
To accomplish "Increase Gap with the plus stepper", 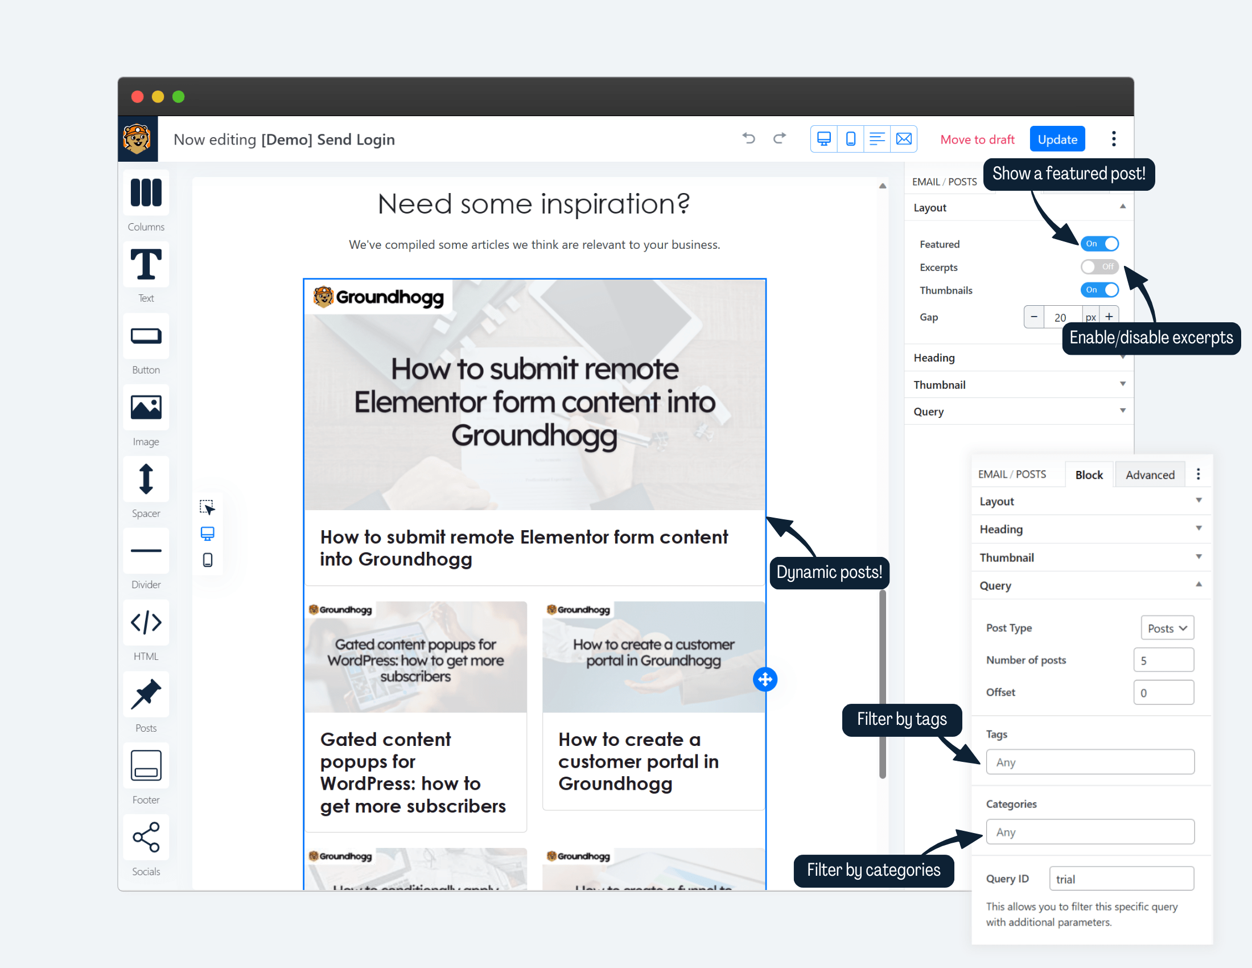I will tap(1109, 317).
